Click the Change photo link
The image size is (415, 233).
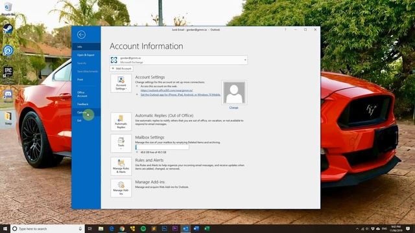[233, 107]
